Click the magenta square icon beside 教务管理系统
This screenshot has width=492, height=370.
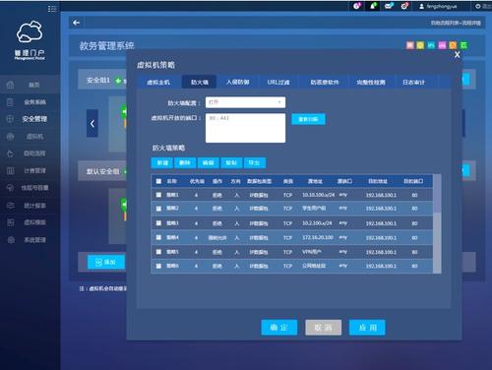pyautogui.click(x=442, y=45)
